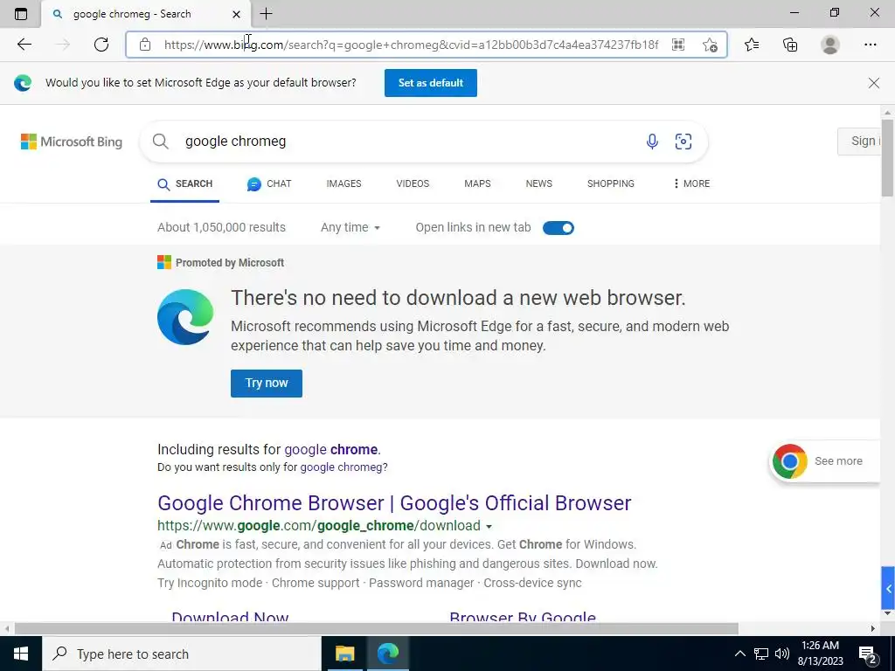895x671 pixels.
Task: Click the search magnifier icon in Bing box
Action: pyautogui.click(x=161, y=142)
